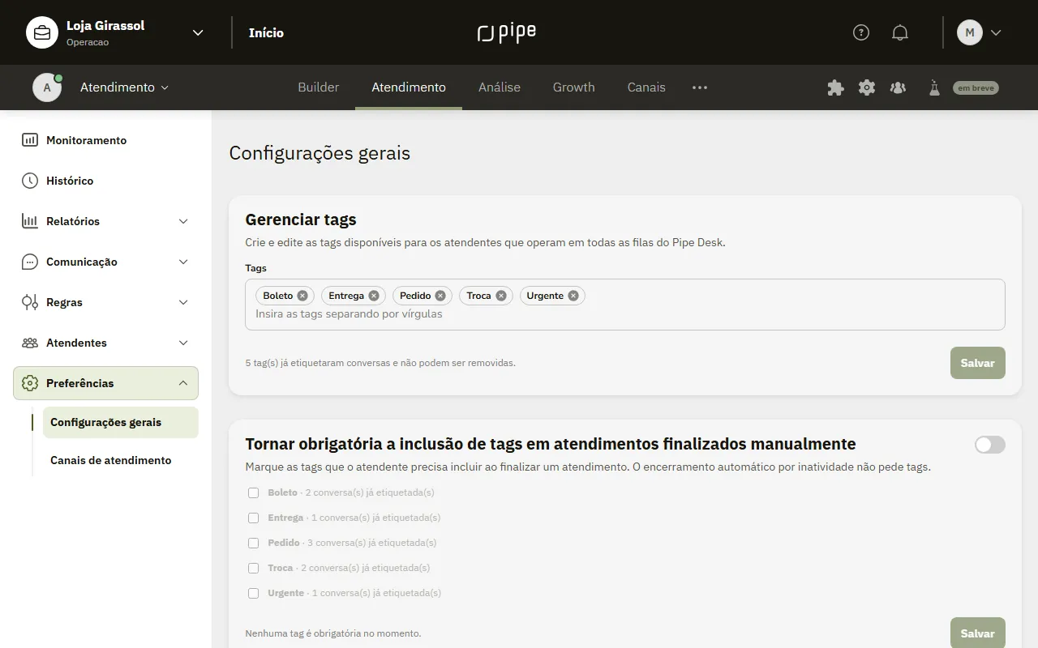
Task: Check the Urgente checkbox
Action: click(254, 593)
